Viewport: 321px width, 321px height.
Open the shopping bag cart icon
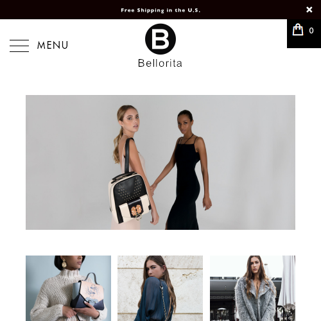(x=298, y=30)
